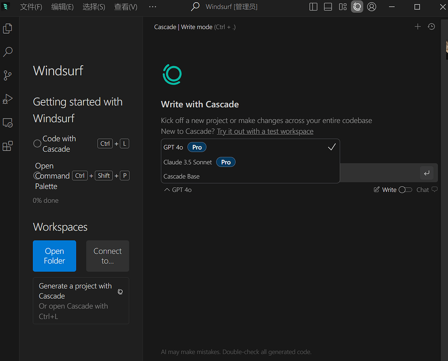The width and height of the screenshot is (448, 361).
Task: Start a new Cascade conversation with plus icon
Action: click(418, 27)
